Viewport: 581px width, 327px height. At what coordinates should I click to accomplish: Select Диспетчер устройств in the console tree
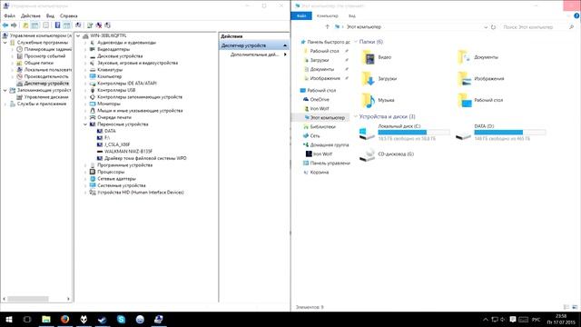click(x=46, y=84)
